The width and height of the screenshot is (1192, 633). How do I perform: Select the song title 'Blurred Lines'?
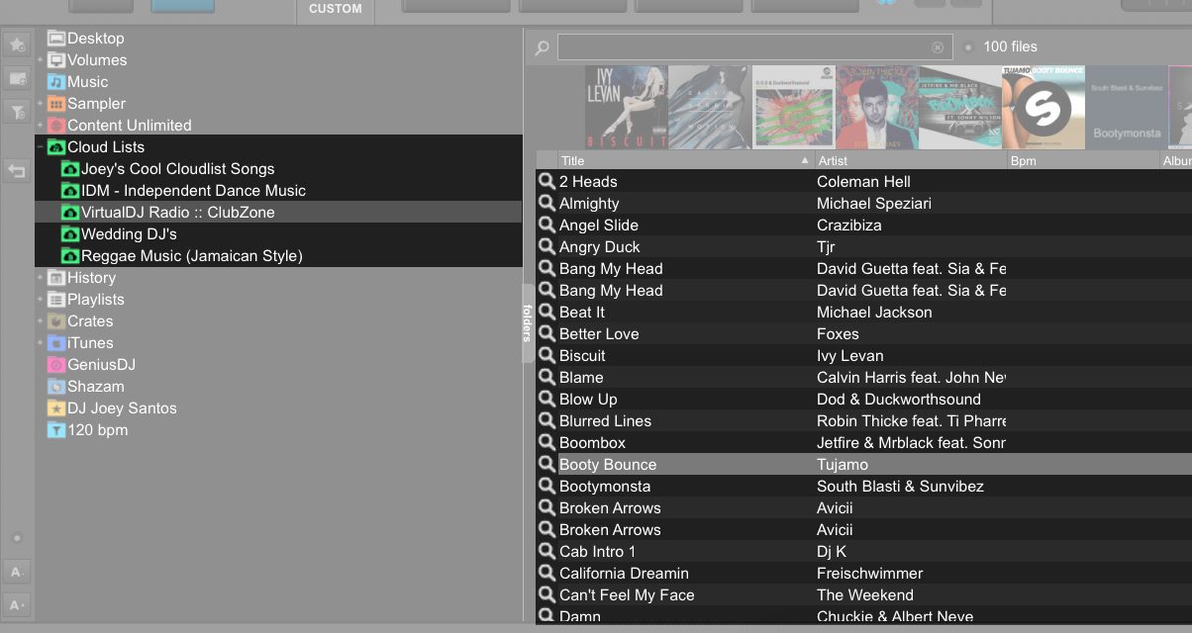(605, 421)
